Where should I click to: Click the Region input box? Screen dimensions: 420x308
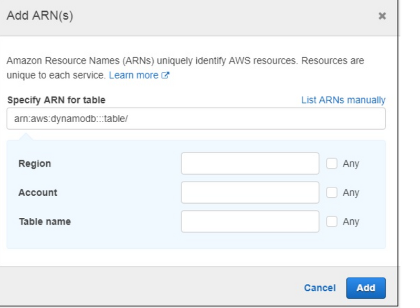[250, 164]
